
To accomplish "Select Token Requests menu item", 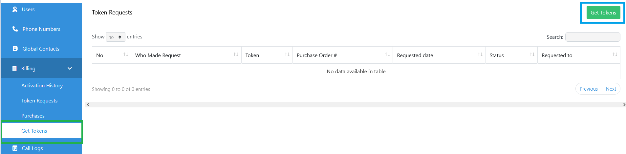I will (x=39, y=100).
